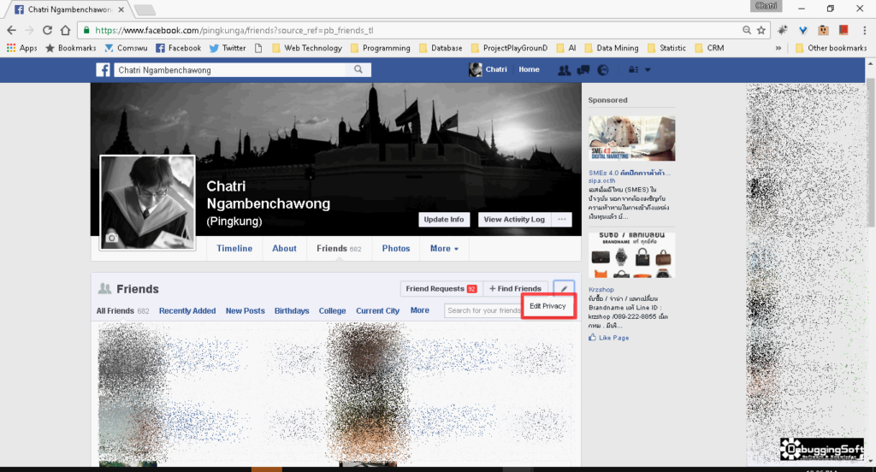The height and width of the screenshot is (472, 876).
Task: Open Data Mining bookmark folder
Action: click(612, 48)
